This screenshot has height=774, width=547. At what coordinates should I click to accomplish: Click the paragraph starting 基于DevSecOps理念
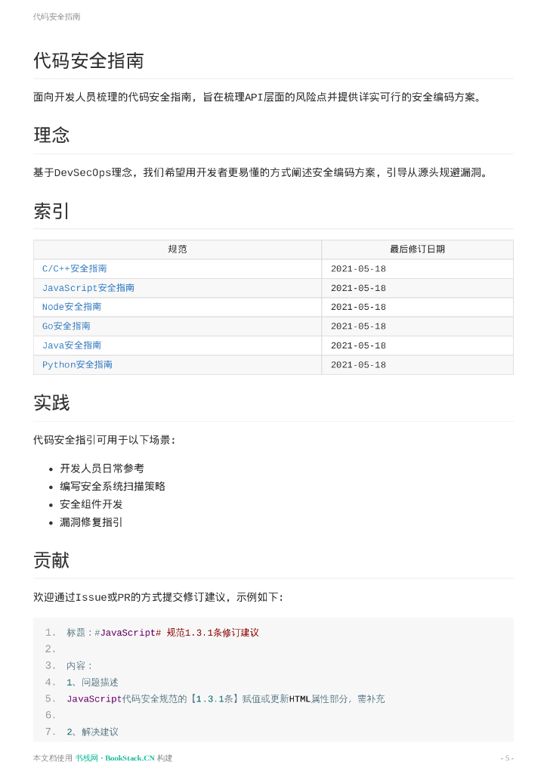(261, 173)
